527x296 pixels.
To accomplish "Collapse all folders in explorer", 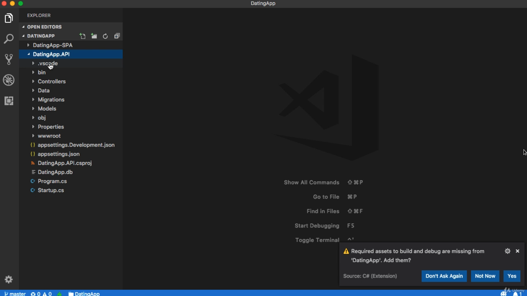I will point(117,36).
